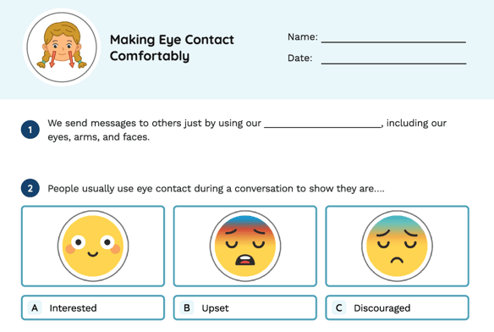The height and width of the screenshot is (332, 494).
Task: Select the first emoji picture card
Action: 93,246
